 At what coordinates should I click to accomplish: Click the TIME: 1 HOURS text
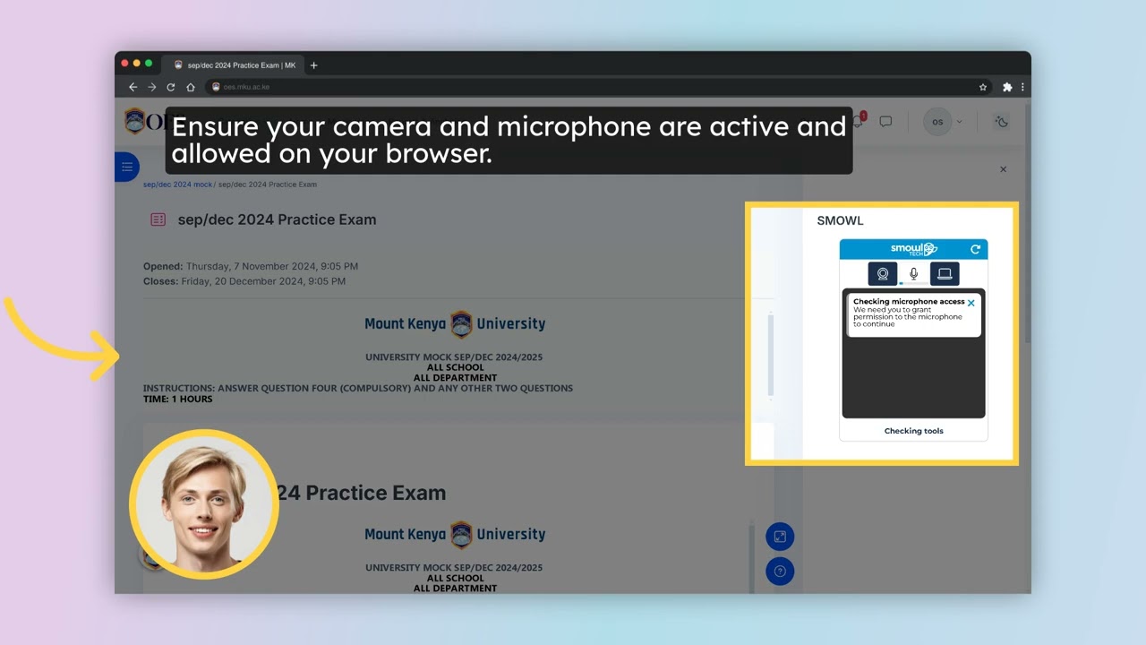click(x=178, y=399)
